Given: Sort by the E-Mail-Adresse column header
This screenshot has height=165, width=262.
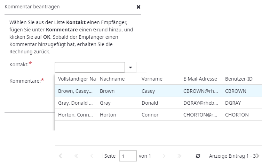Looking at the screenshot, I should pos(200,79).
